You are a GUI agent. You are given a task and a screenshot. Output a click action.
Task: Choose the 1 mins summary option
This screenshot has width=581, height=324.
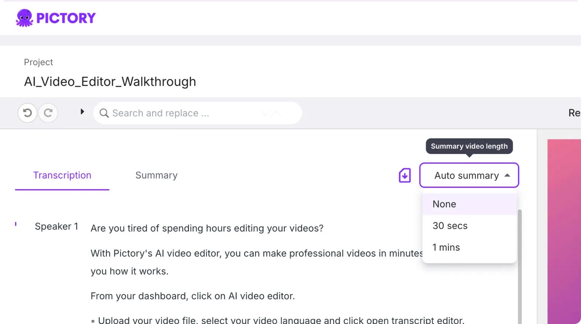tap(469, 247)
